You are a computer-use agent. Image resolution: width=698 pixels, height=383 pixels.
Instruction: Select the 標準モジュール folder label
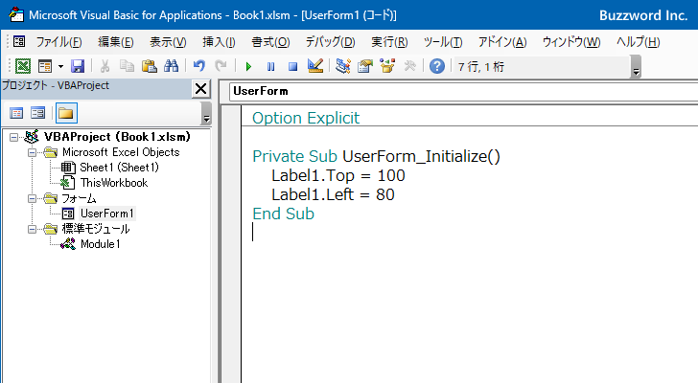[x=96, y=229]
